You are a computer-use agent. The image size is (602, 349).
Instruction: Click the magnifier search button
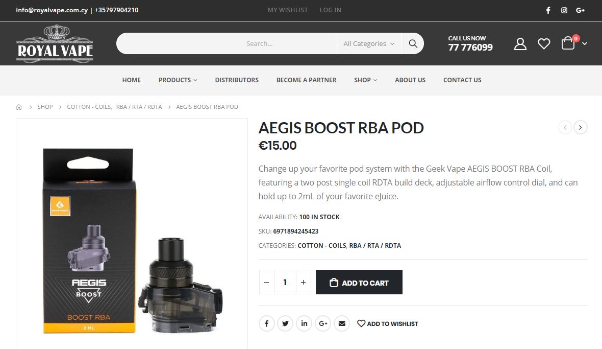click(413, 43)
